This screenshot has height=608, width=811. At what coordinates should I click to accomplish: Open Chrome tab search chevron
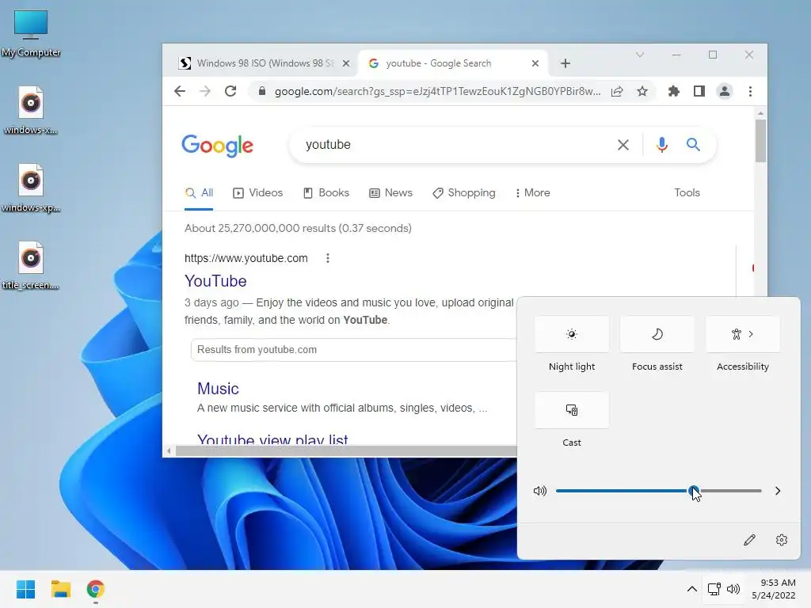coord(640,55)
